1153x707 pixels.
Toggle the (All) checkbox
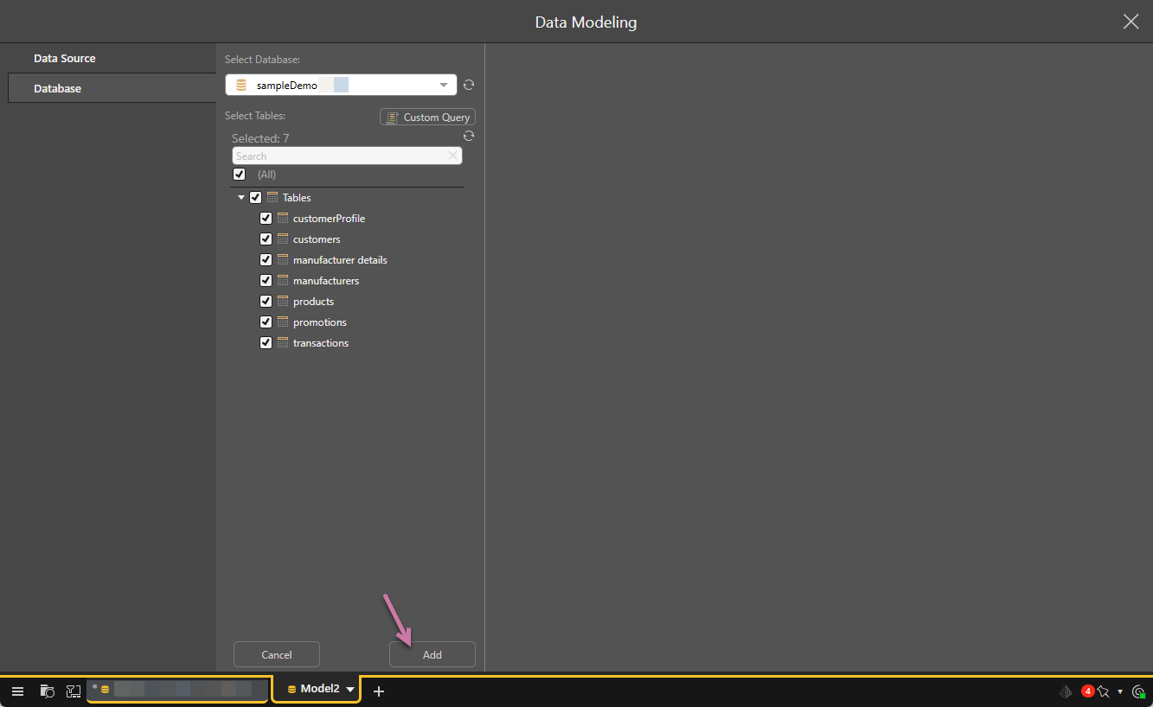coord(240,175)
